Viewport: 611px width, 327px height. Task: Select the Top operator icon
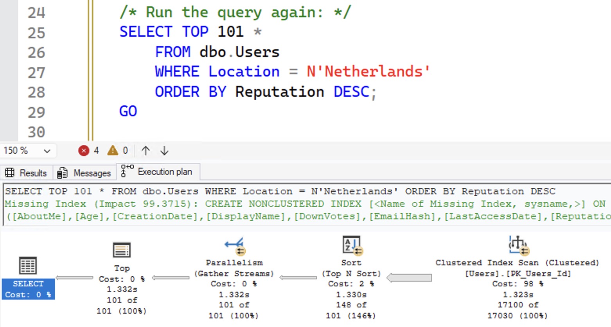(x=122, y=250)
